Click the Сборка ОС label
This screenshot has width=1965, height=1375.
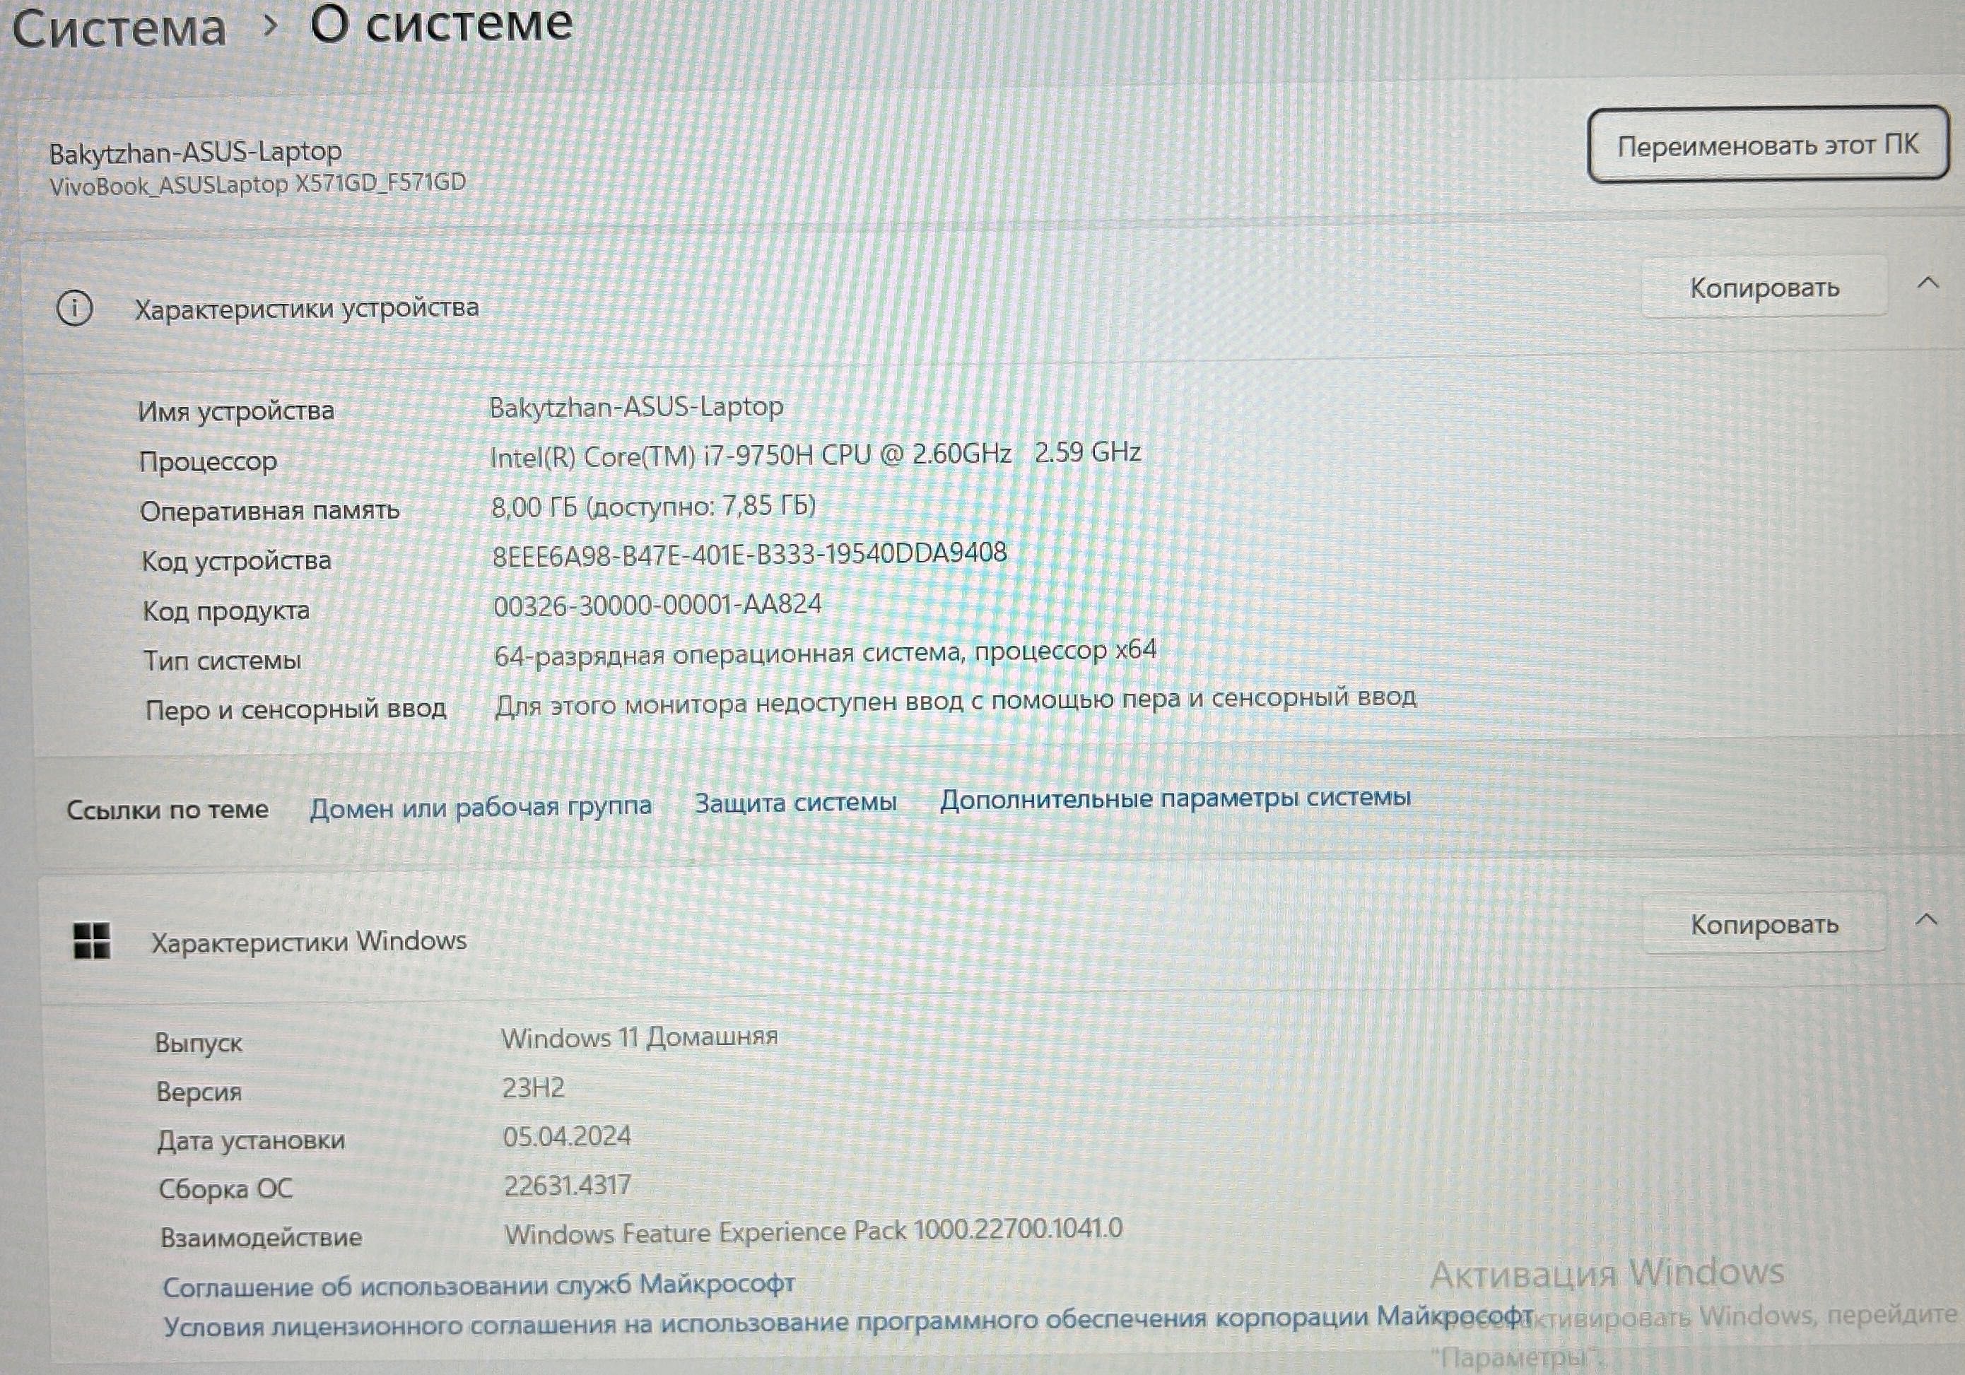pos(225,1188)
